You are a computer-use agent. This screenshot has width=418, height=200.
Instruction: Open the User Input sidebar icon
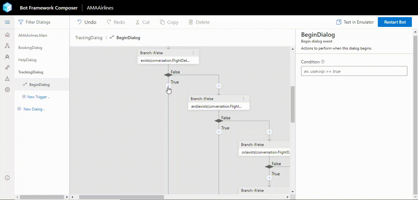pyautogui.click(x=7, y=68)
